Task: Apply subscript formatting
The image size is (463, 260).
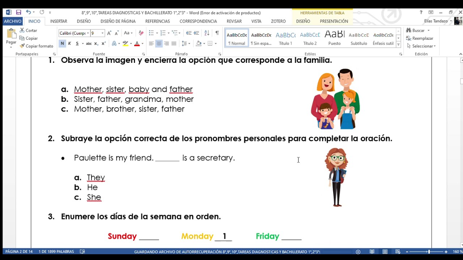Action: (96, 44)
